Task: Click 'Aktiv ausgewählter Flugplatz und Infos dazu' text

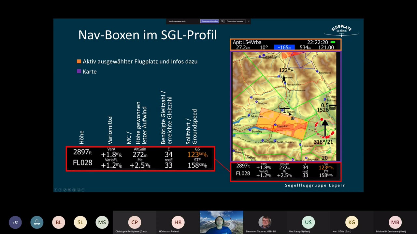Action: click(140, 61)
